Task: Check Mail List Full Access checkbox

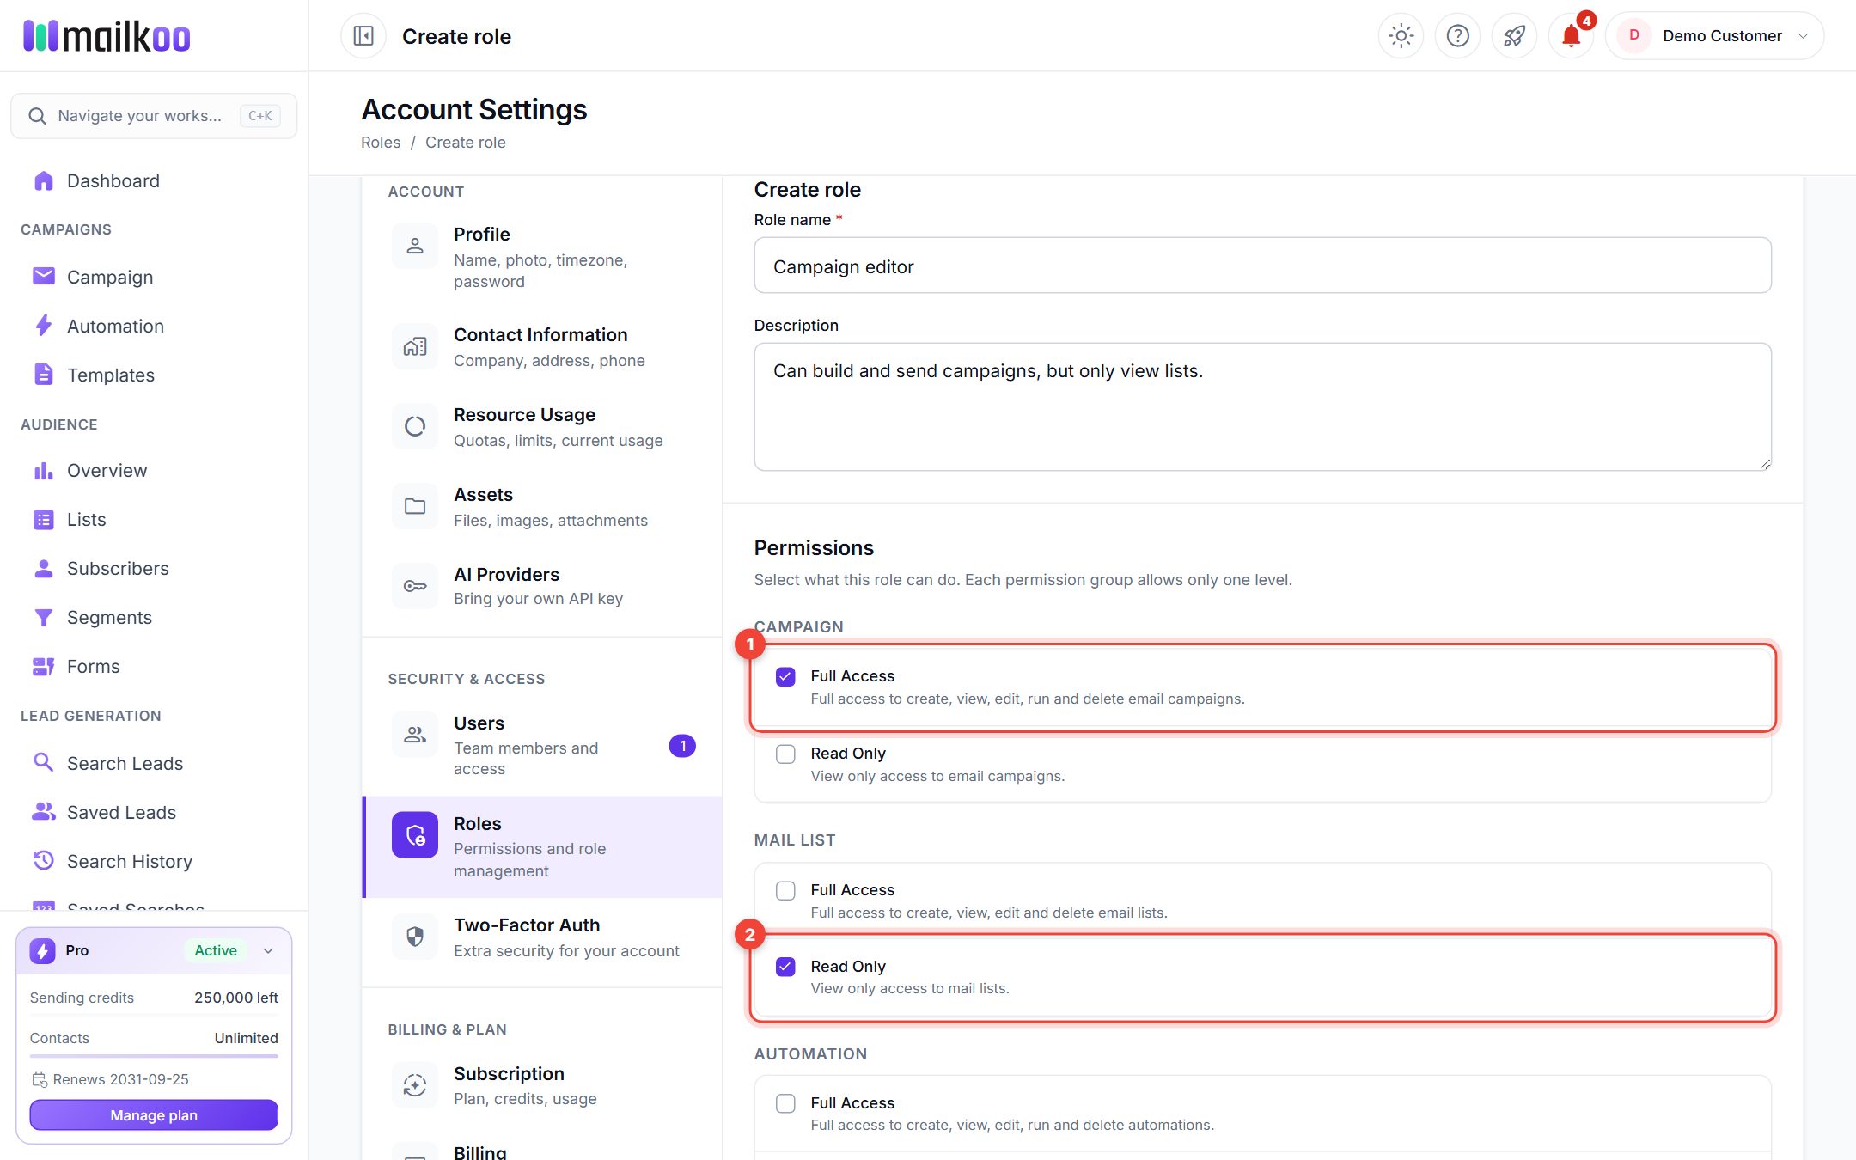Action: (x=785, y=890)
